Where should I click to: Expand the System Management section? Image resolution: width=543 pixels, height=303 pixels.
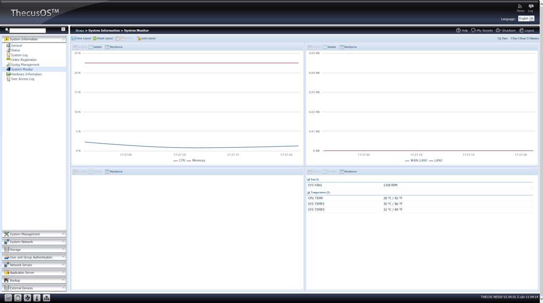pos(34,234)
